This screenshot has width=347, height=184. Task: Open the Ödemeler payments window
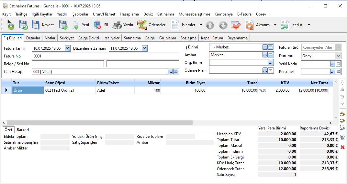coord(151,25)
